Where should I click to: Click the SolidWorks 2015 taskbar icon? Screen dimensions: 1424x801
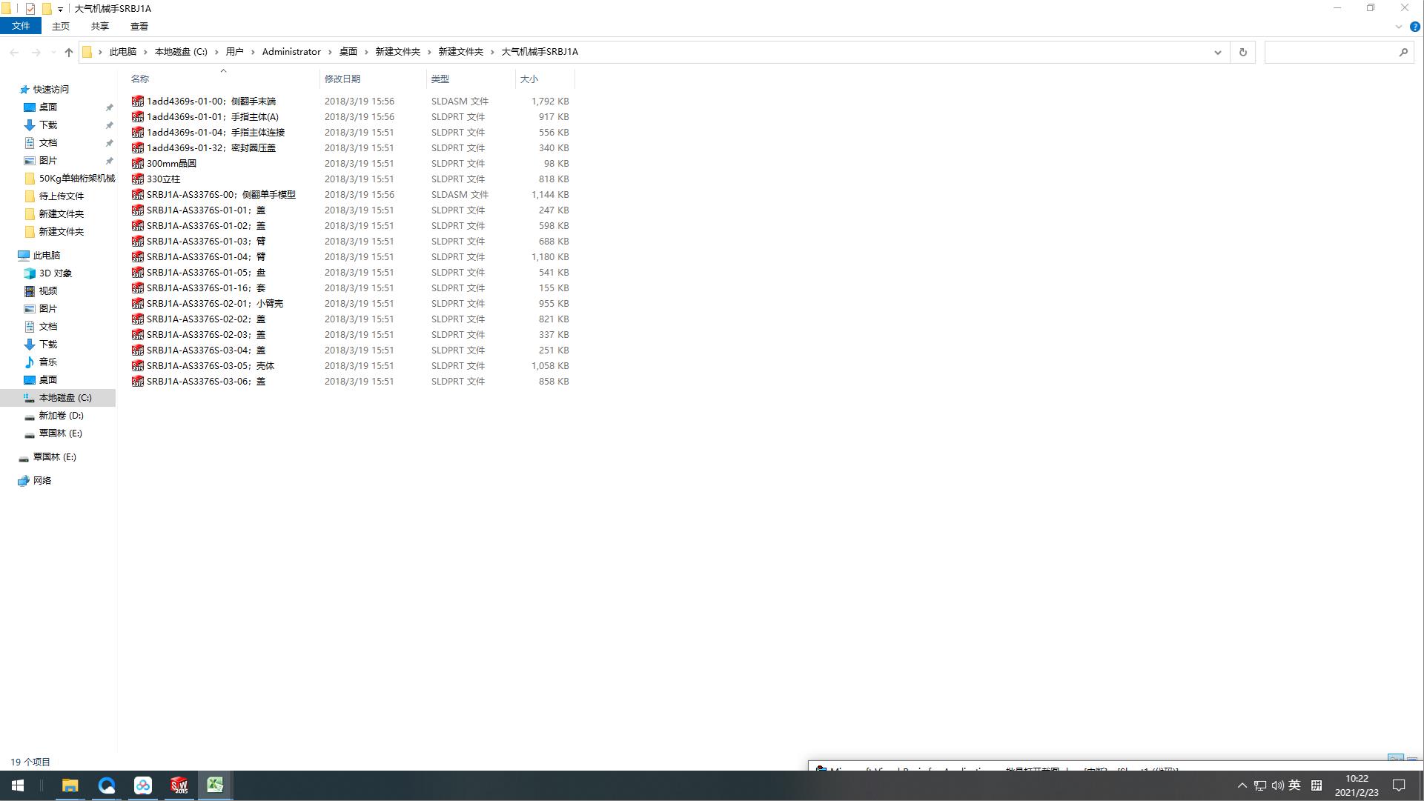point(179,785)
